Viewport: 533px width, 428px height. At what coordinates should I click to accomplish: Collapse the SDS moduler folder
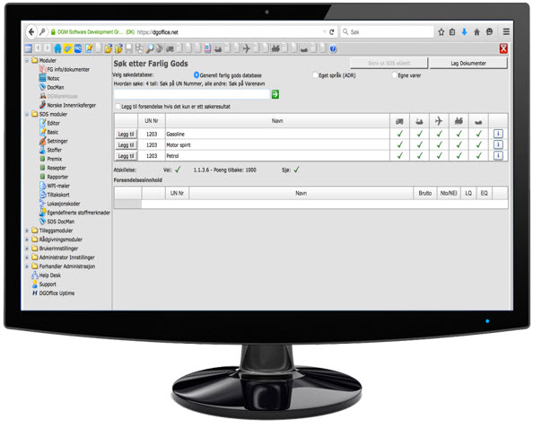pos(27,114)
